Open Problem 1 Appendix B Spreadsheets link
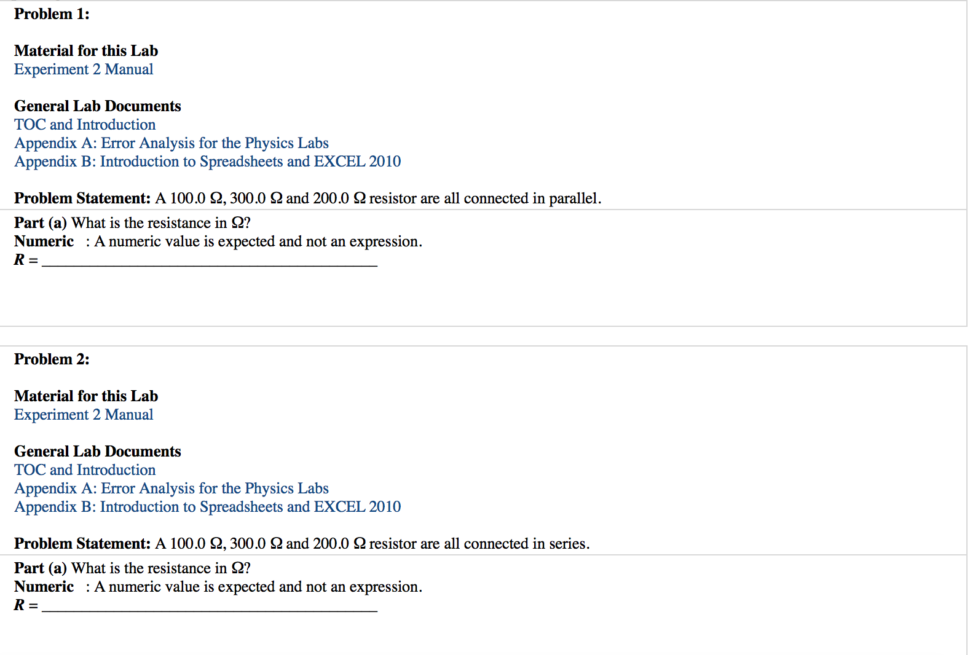Screen dimensions: 970x655 tap(208, 162)
